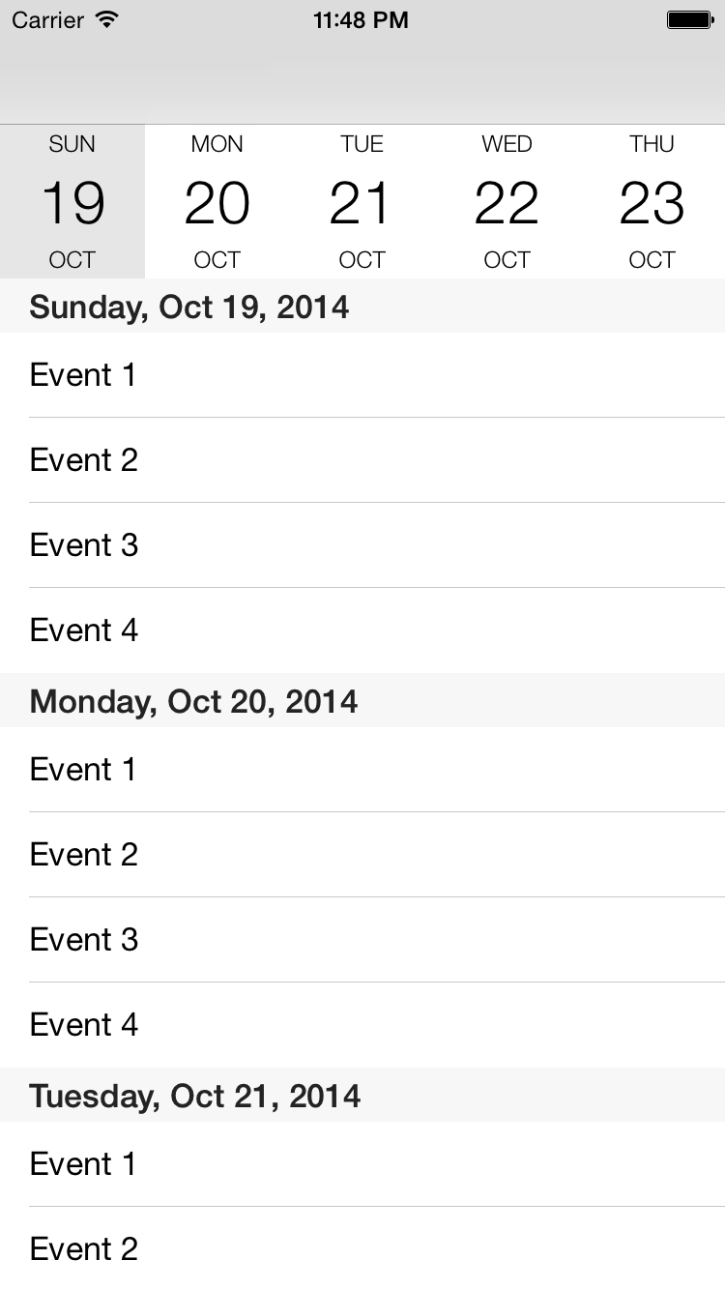Open Event 3 under Sunday, Oct 19
Viewport: 725px width, 1290px height.
362,545
